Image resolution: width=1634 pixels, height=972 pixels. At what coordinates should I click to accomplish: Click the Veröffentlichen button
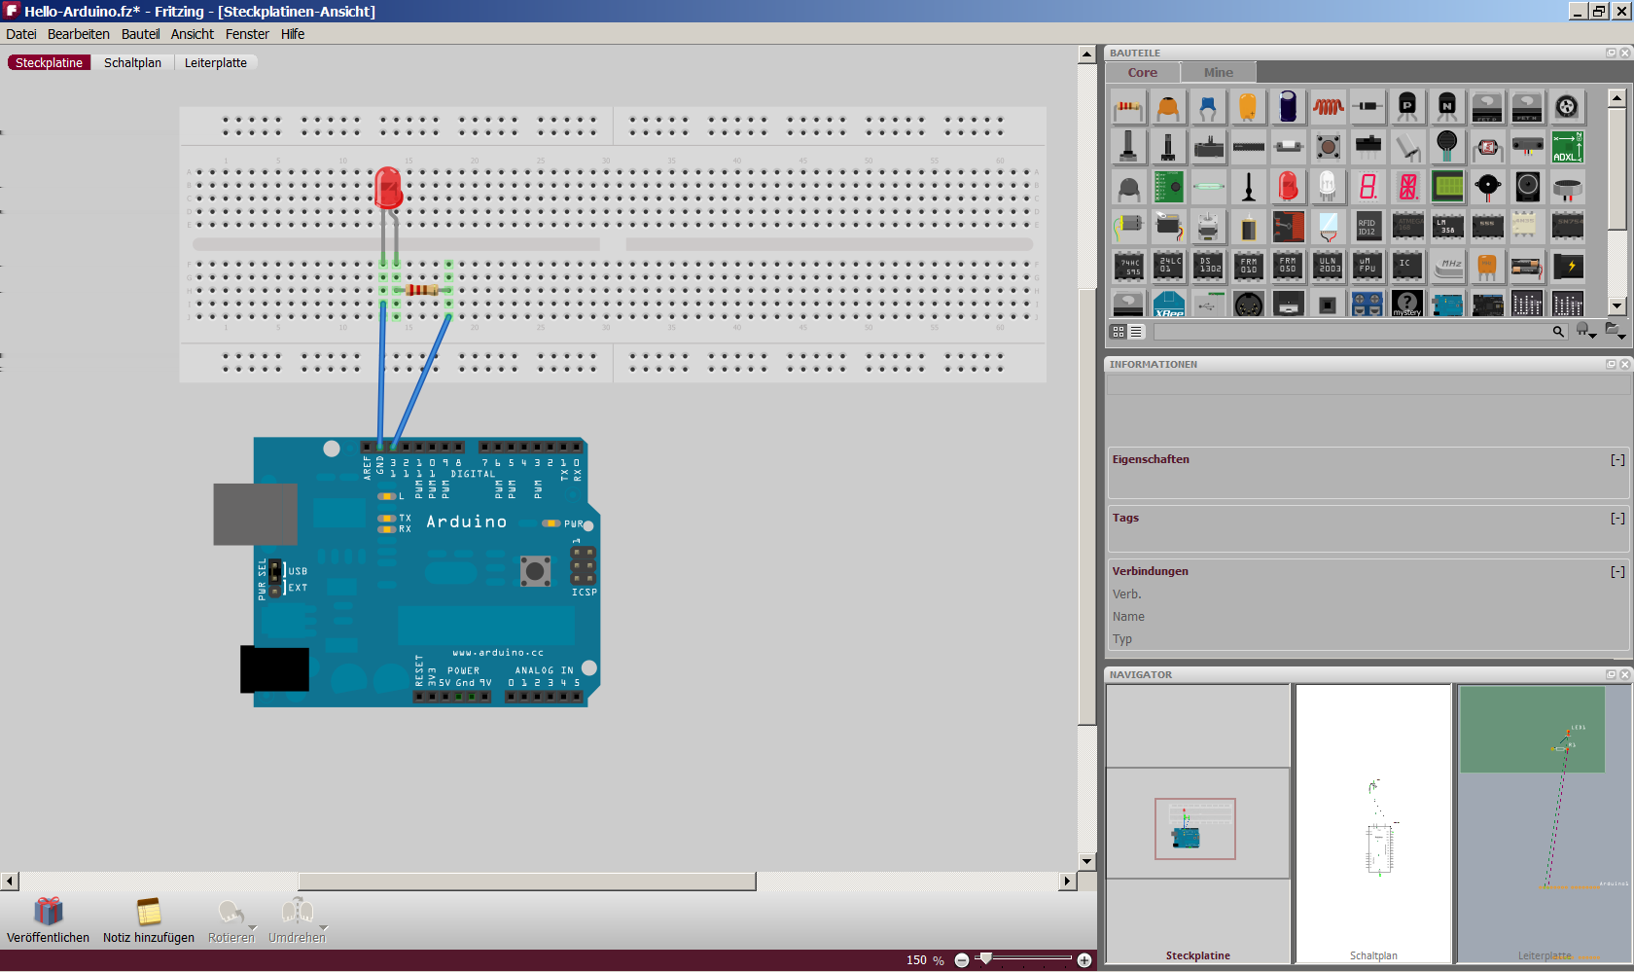[48, 920]
